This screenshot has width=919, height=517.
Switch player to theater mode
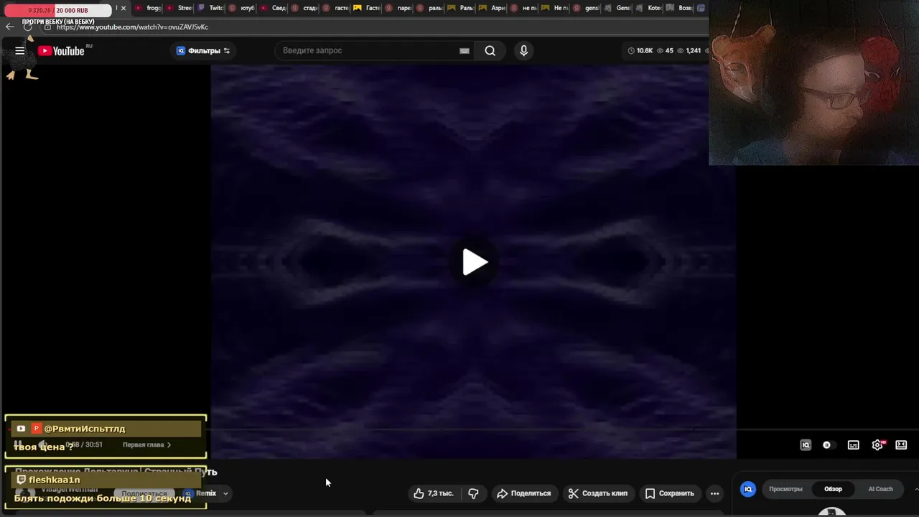pyautogui.click(x=901, y=445)
